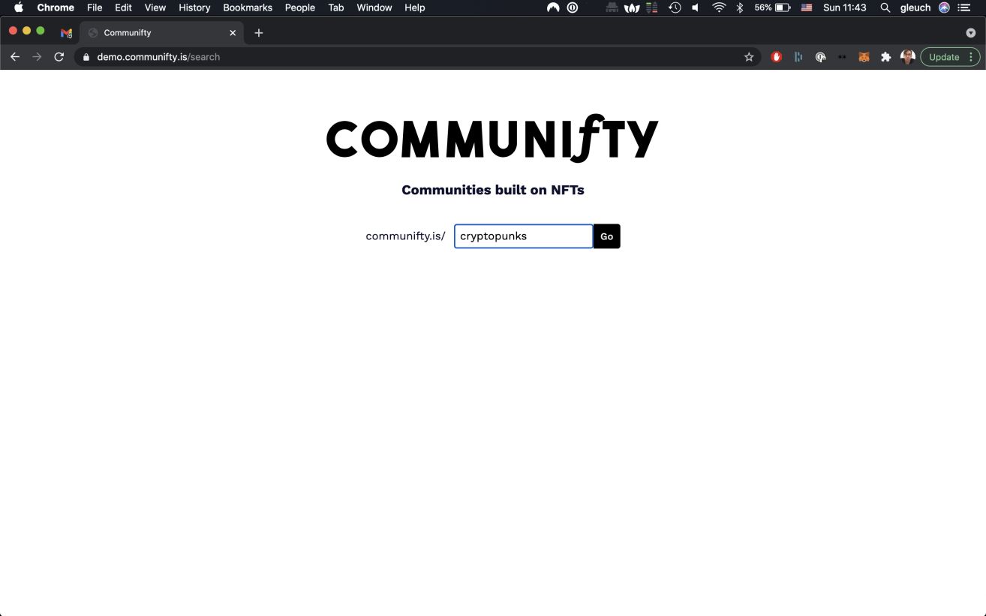Open the US flag input source menu
This screenshot has width=986, height=616.
click(x=807, y=8)
